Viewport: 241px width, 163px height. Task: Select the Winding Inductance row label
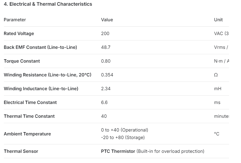41,89
